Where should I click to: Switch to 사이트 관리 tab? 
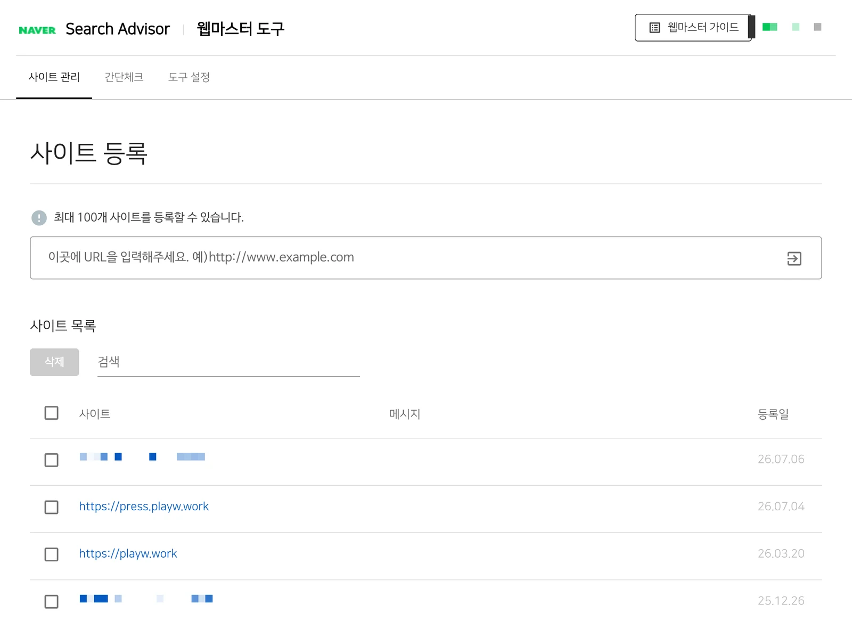coord(54,77)
